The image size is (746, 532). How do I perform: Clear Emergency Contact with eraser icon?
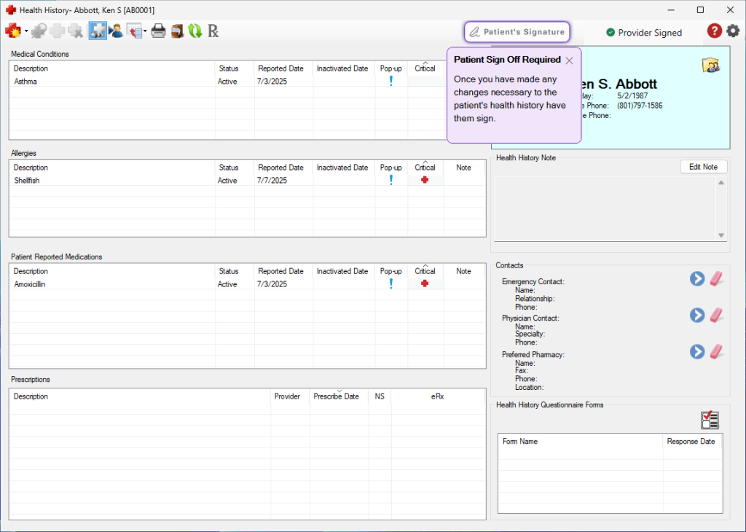[x=718, y=278]
